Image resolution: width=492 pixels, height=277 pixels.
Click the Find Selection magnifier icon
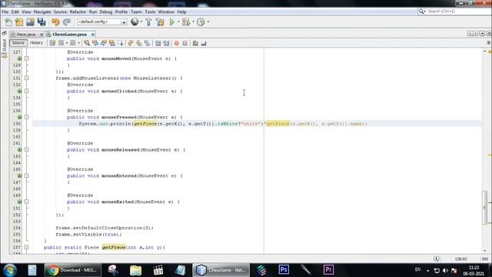[x=87, y=43]
